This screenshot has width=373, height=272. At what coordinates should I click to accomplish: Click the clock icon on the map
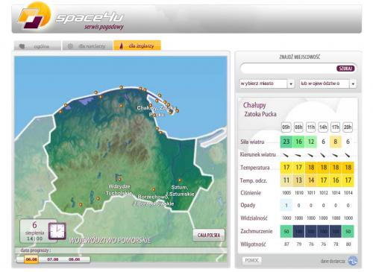pyautogui.click(x=57, y=231)
